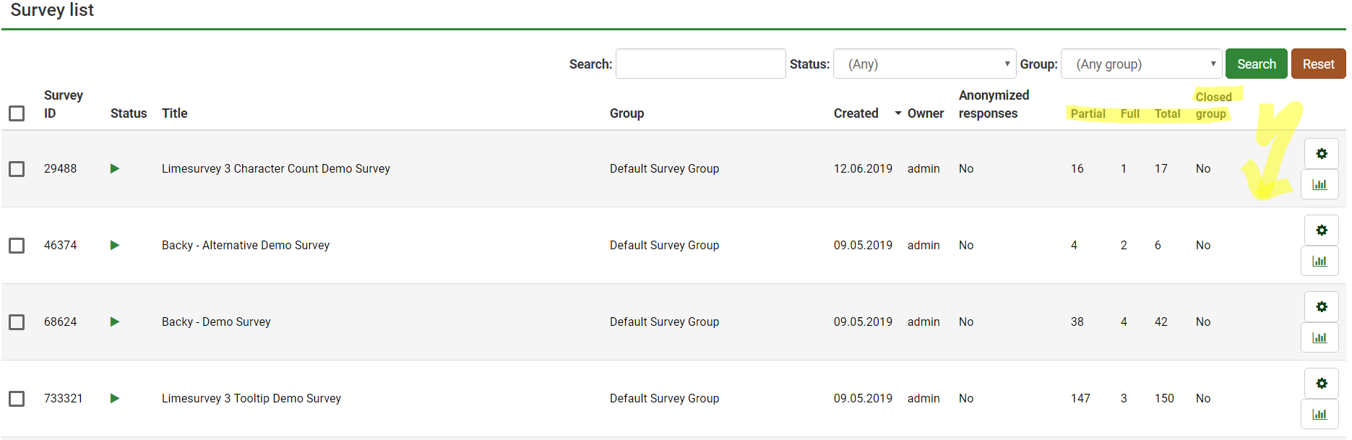The height and width of the screenshot is (440, 1352).
Task: Sort surveys by Owner column
Action: (x=925, y=113)
